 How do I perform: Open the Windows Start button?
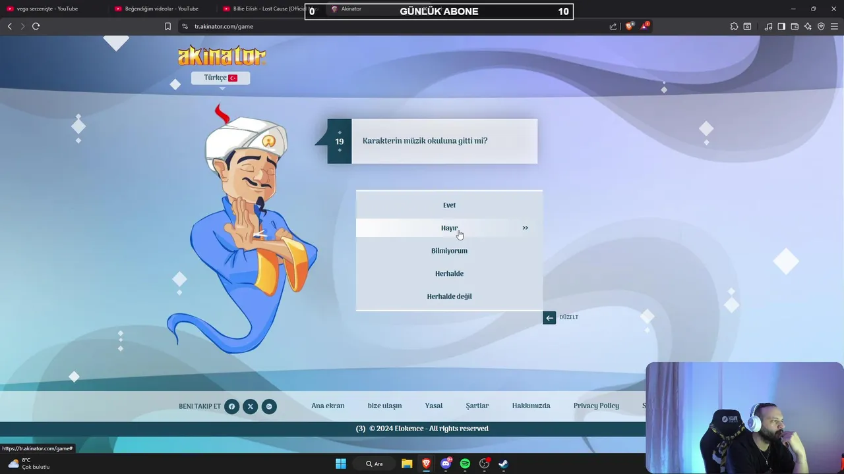341,463
